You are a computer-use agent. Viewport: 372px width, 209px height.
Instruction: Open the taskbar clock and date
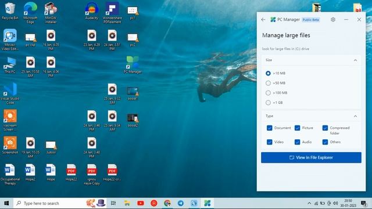348,203
